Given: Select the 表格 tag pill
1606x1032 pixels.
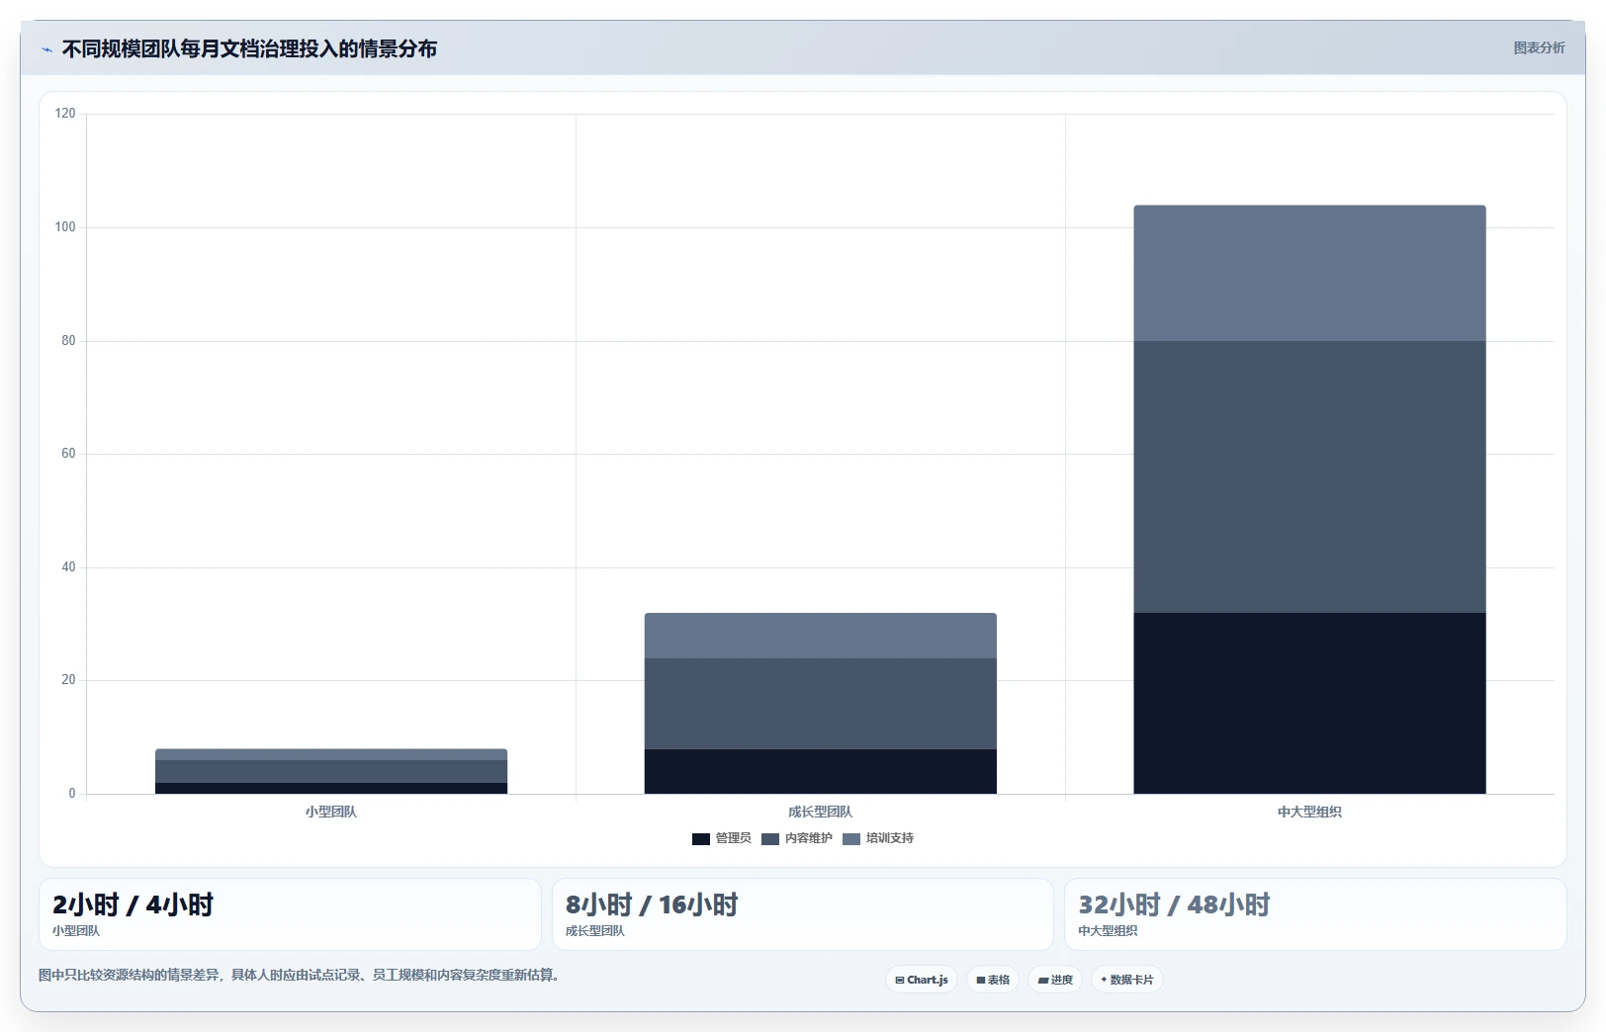Looking at the screenshot, I should tap(993, 980).
